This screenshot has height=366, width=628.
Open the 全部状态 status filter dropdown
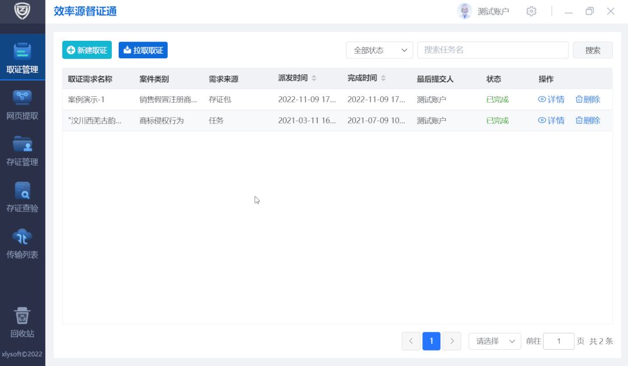pos(379,50)
